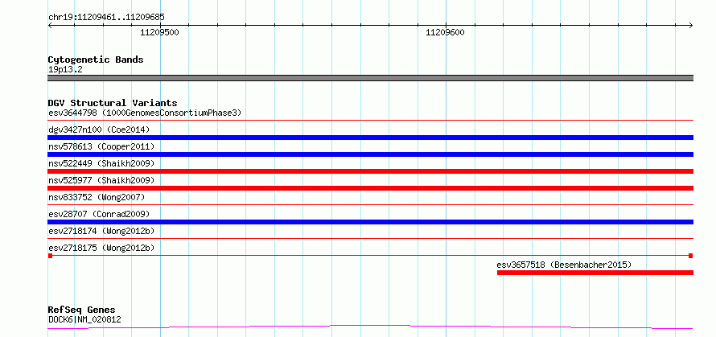The height and width of the screenshot is (337, 716).
Task: Select the RefSeq Genes track title
Action: tap(82, 310)
